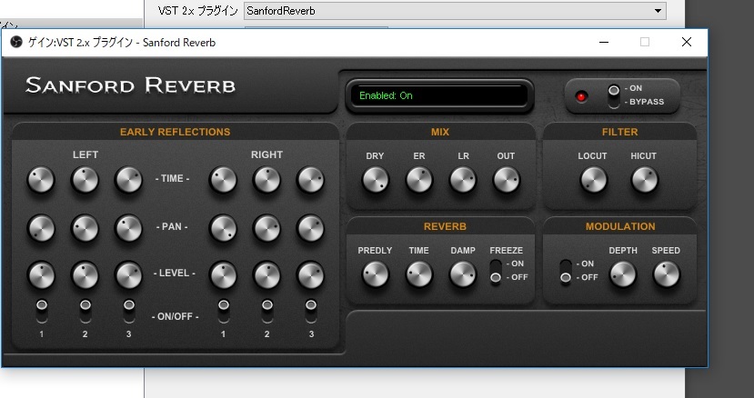Click the PREDLY reverb knob
Viewport: 754px width, 398px height.
click(375, 275)
